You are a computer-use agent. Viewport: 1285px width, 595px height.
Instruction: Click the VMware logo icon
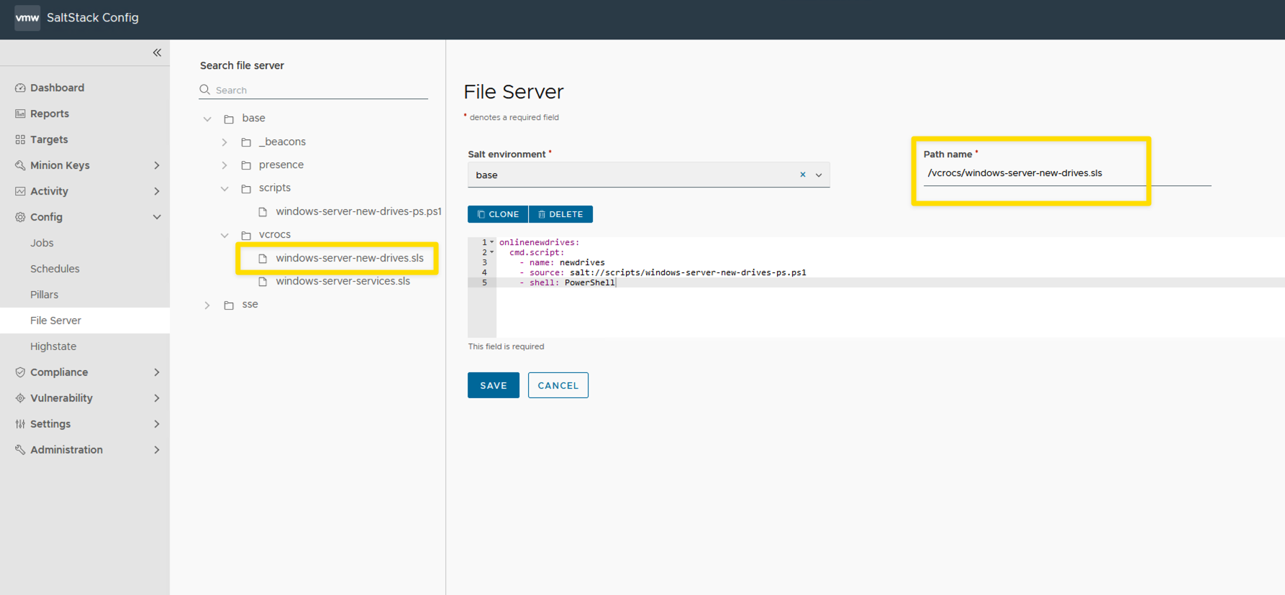(27, 17)
